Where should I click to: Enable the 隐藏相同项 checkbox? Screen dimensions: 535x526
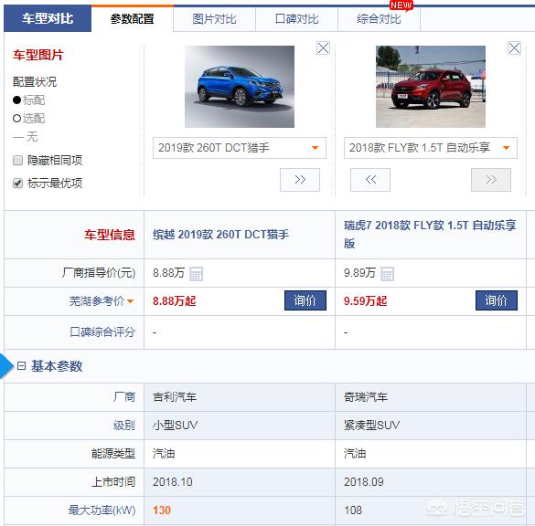(17, 160)
